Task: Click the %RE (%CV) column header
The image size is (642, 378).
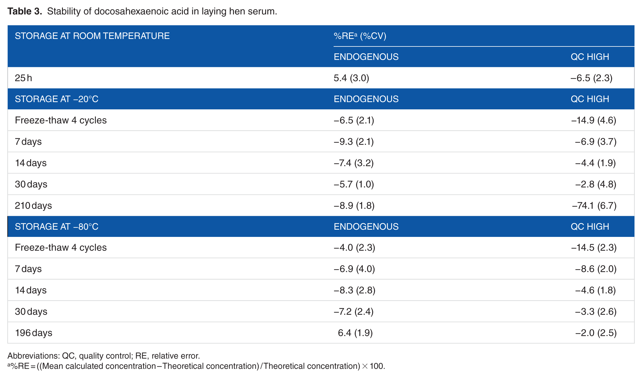Action: tap(360, 36)
